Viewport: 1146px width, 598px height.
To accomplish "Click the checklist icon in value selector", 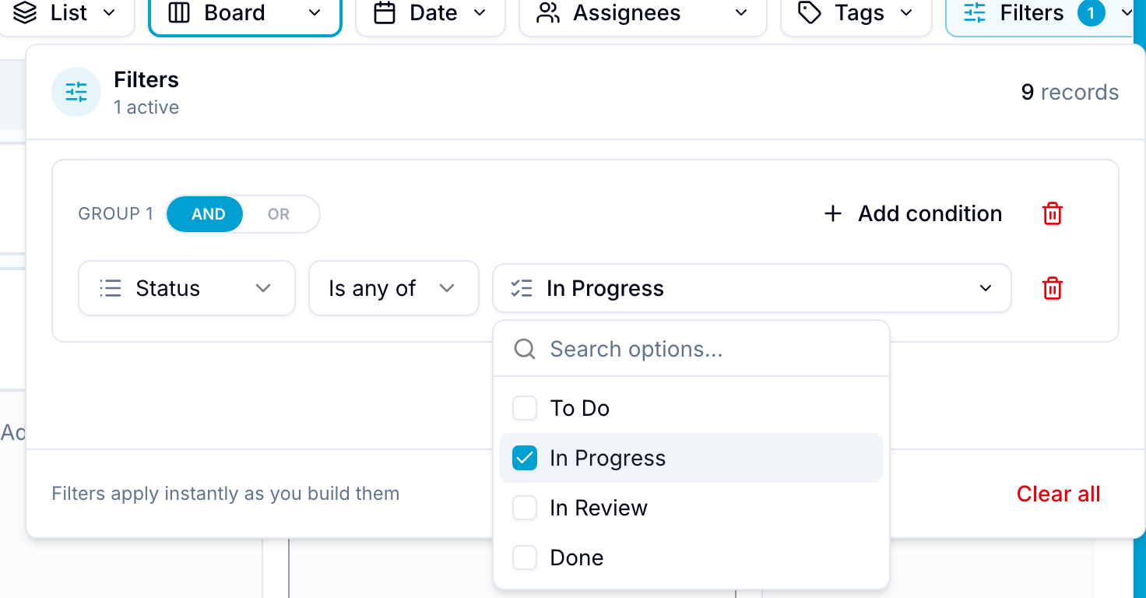I will 522,288.
